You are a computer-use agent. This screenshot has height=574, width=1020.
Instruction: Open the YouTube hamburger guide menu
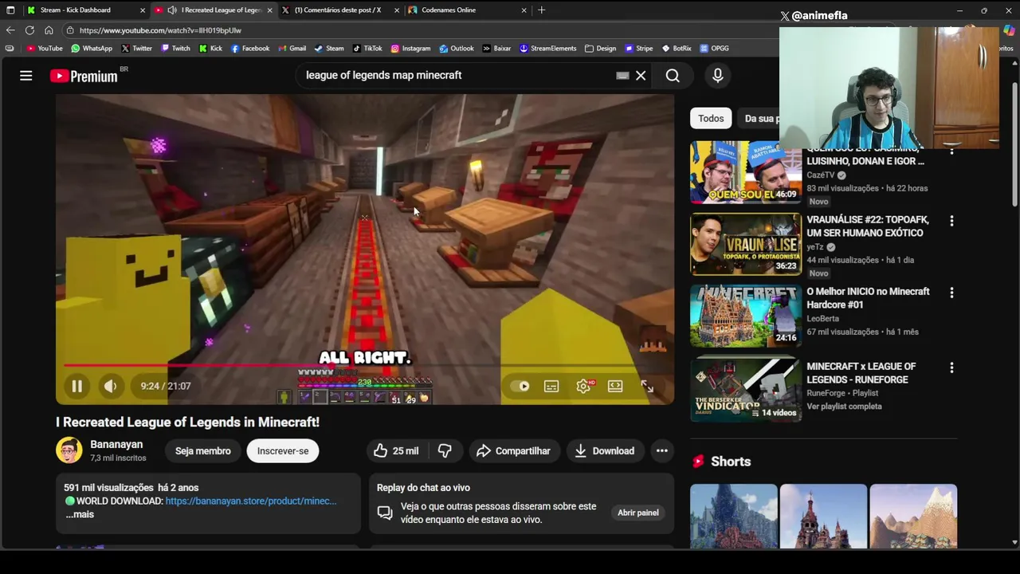click(x=26, y=76)
